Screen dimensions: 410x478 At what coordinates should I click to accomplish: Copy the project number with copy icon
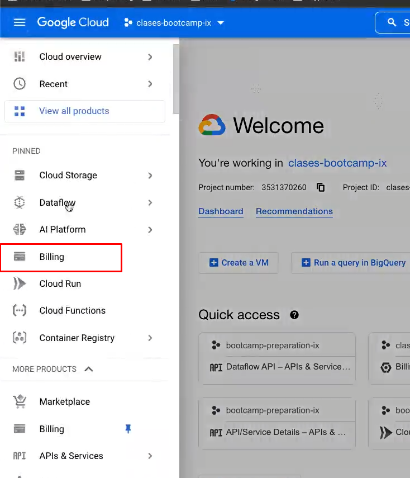(x=321, y=187)
